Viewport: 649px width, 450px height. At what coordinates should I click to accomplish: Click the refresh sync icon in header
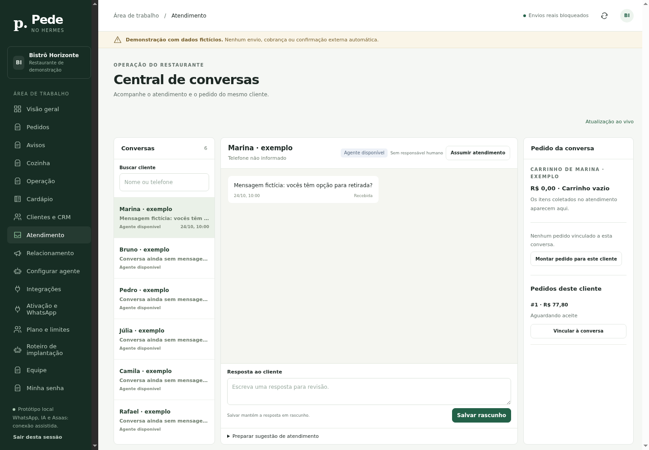tap(604, 16)
